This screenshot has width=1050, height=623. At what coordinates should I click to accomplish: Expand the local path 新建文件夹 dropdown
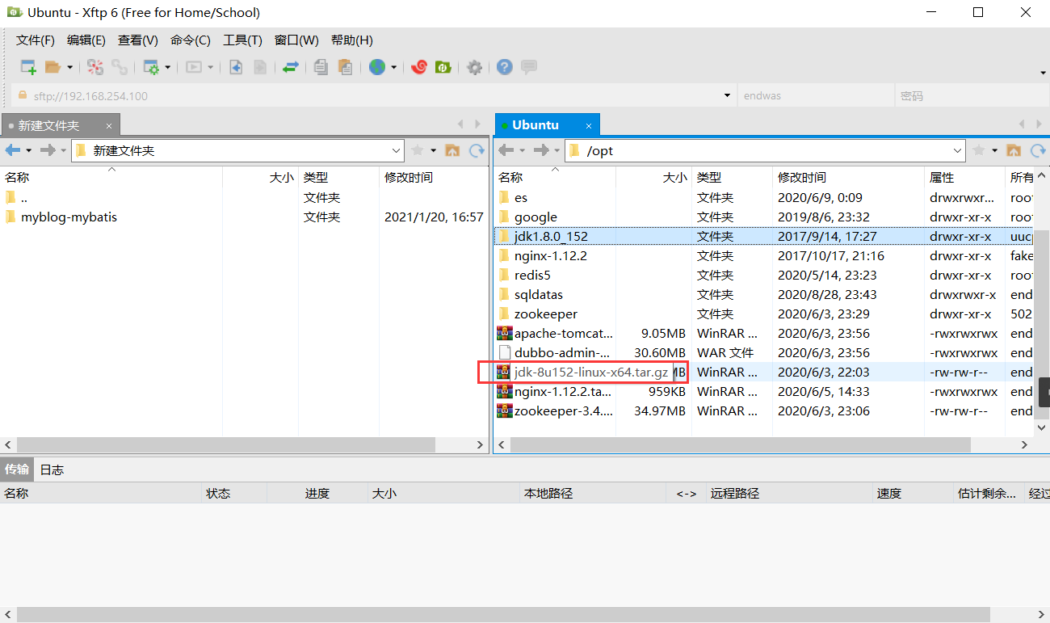[x=397, y=150]
